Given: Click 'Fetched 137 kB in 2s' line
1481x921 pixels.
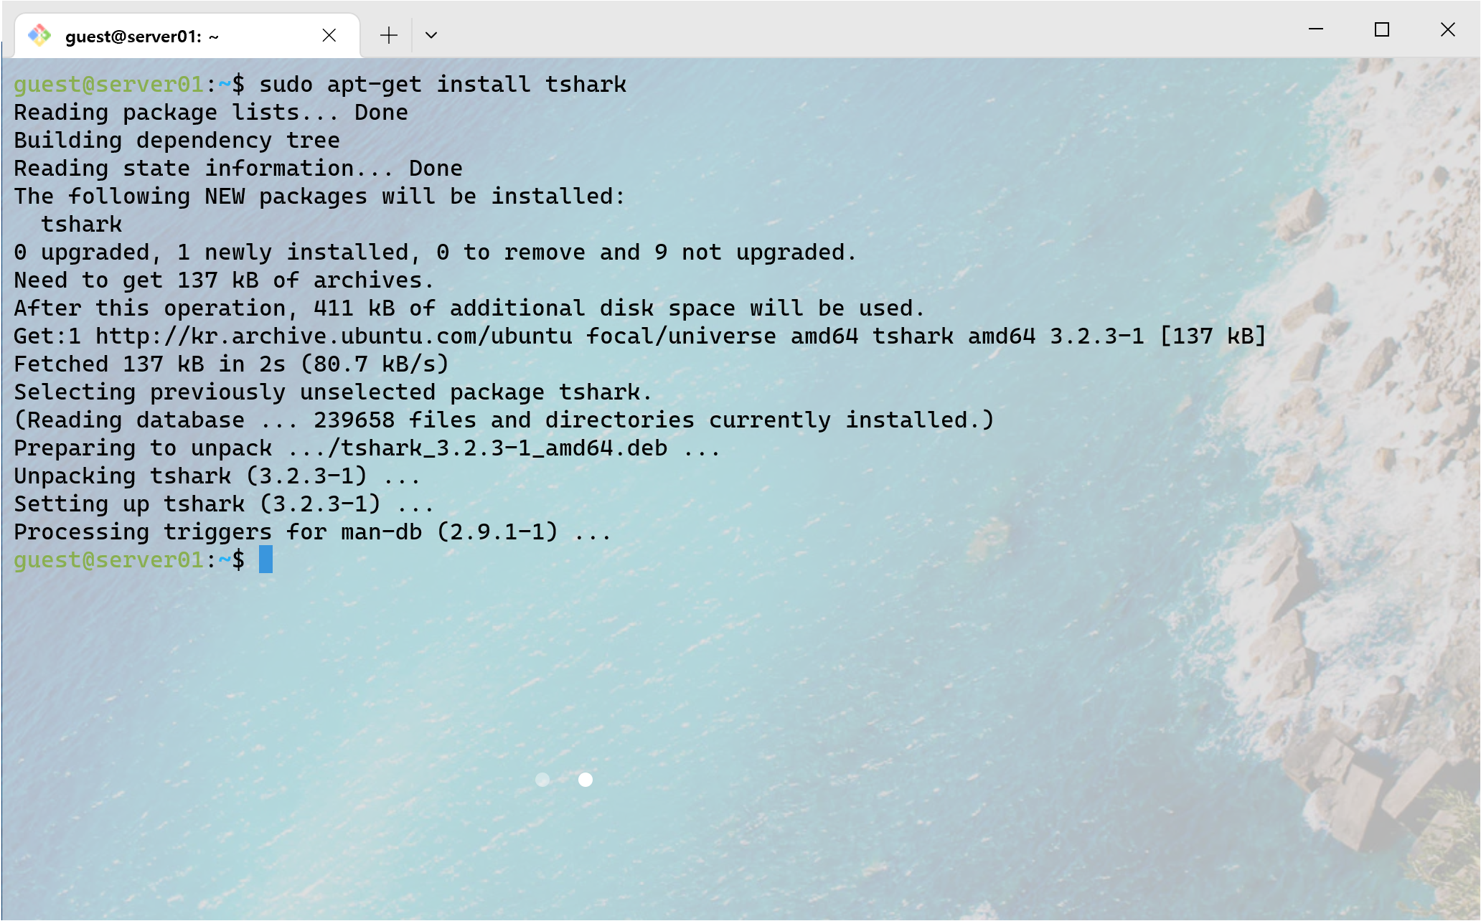Looking at the screenshot, I should [x=231, y=364].
